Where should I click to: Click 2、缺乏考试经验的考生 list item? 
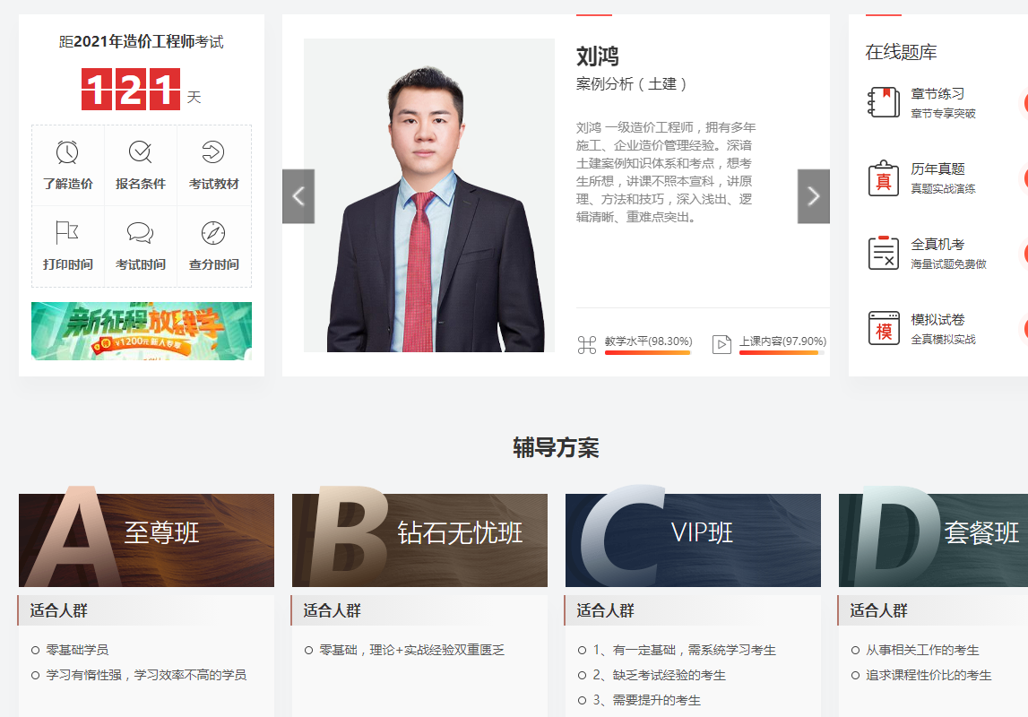pos(660,675)
